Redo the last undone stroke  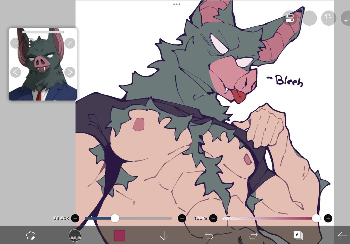(253, 236)
